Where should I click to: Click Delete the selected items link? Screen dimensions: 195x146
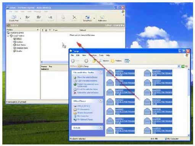pos(88,93)
